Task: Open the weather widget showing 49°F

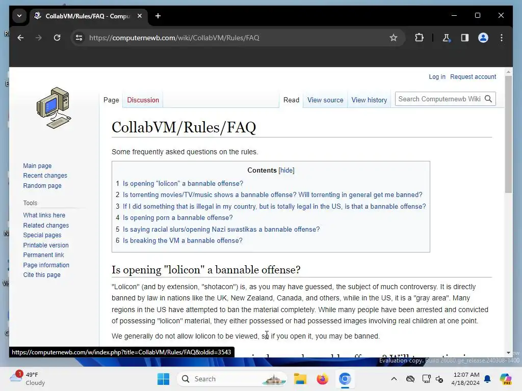Action: point(28,379)
